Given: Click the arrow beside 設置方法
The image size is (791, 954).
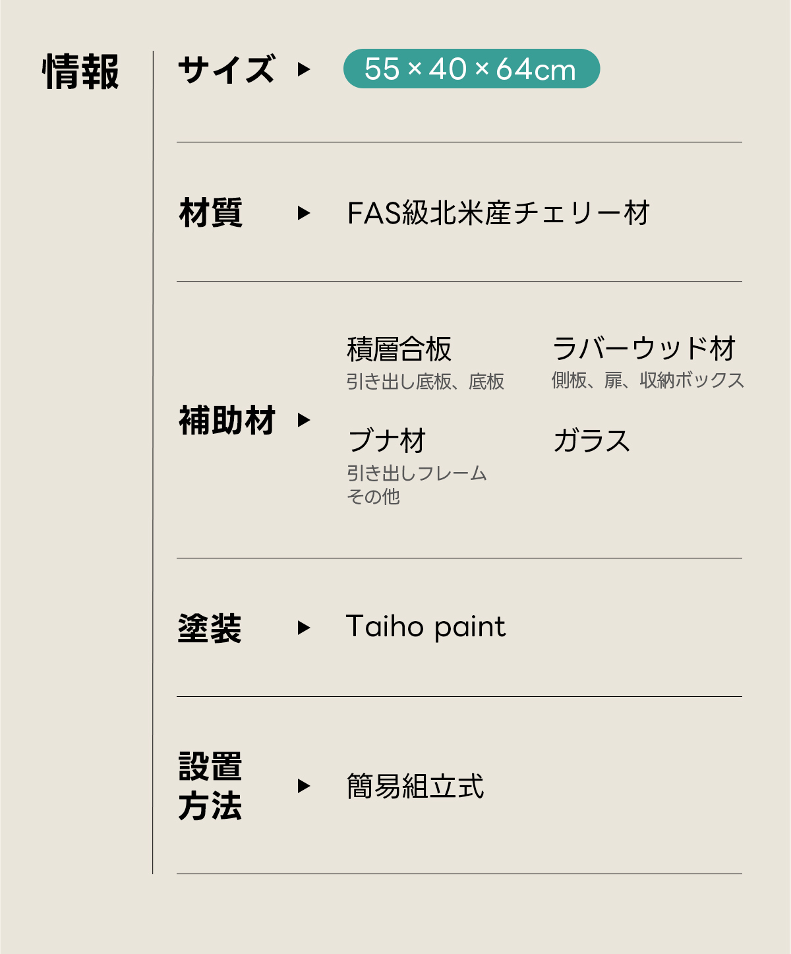Looking at the screenshot, I should (x=303, y=786).
